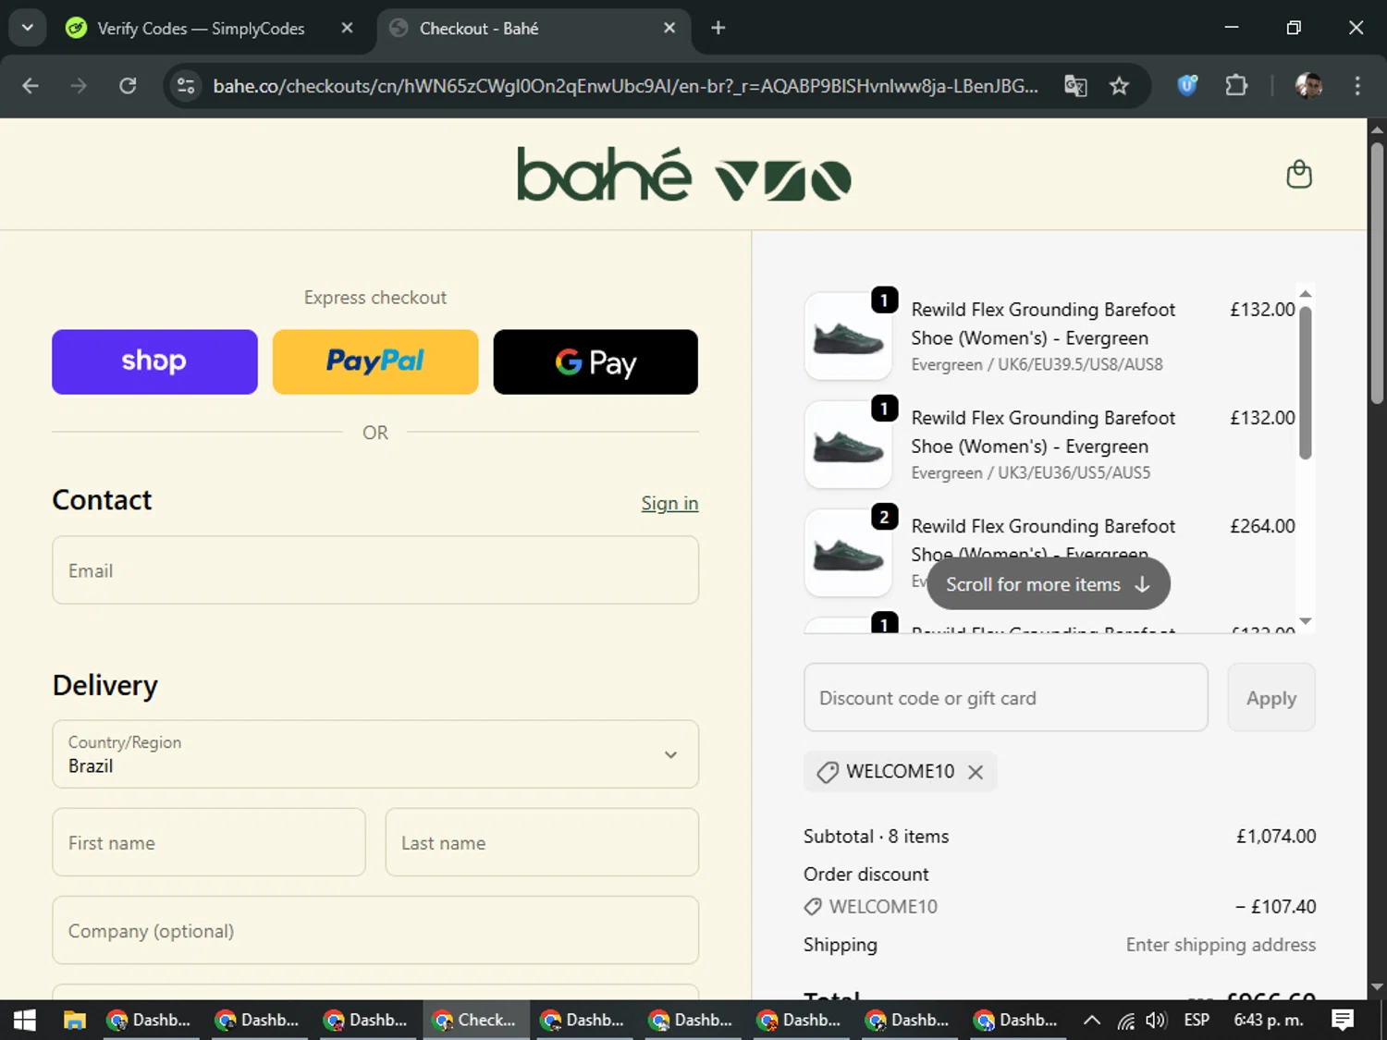The height and width of the screenshot is (1040, 1387).
Task: Click the page vertical scrollbar thumb
Action: [1377, 273]
